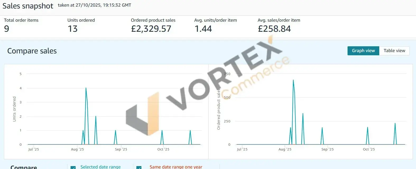Switch to Table view
The image size is (416, 169).
394,51
